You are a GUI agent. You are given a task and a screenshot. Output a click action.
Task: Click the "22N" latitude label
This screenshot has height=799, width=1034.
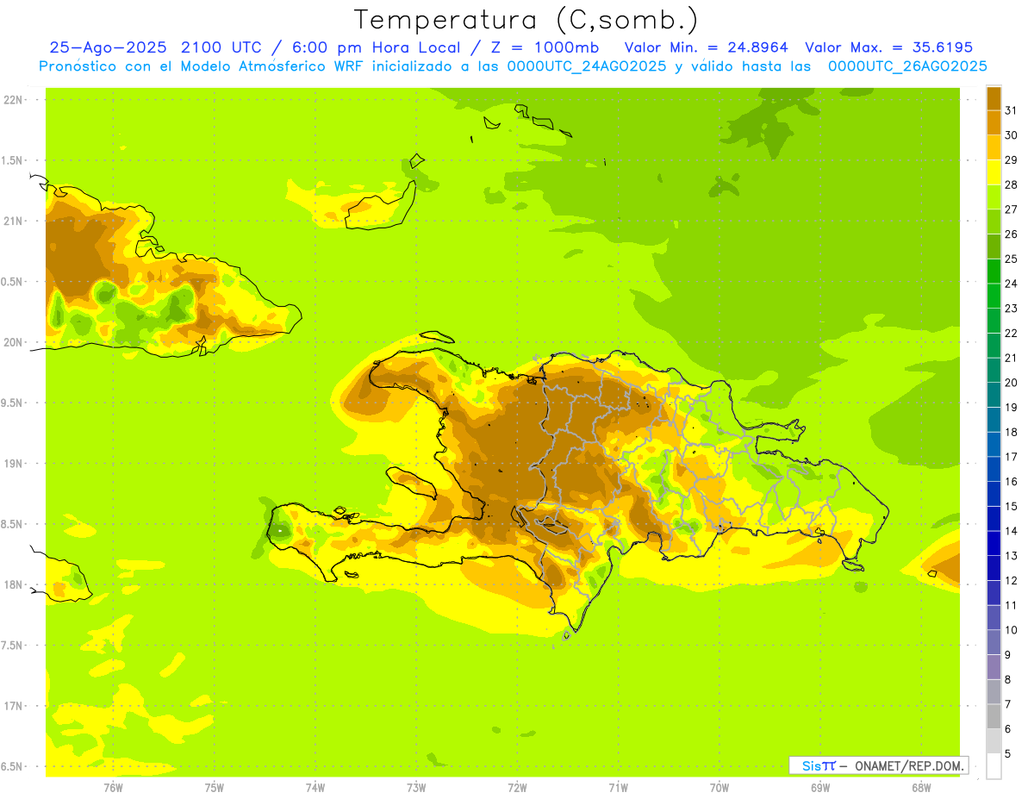(14, 100)
